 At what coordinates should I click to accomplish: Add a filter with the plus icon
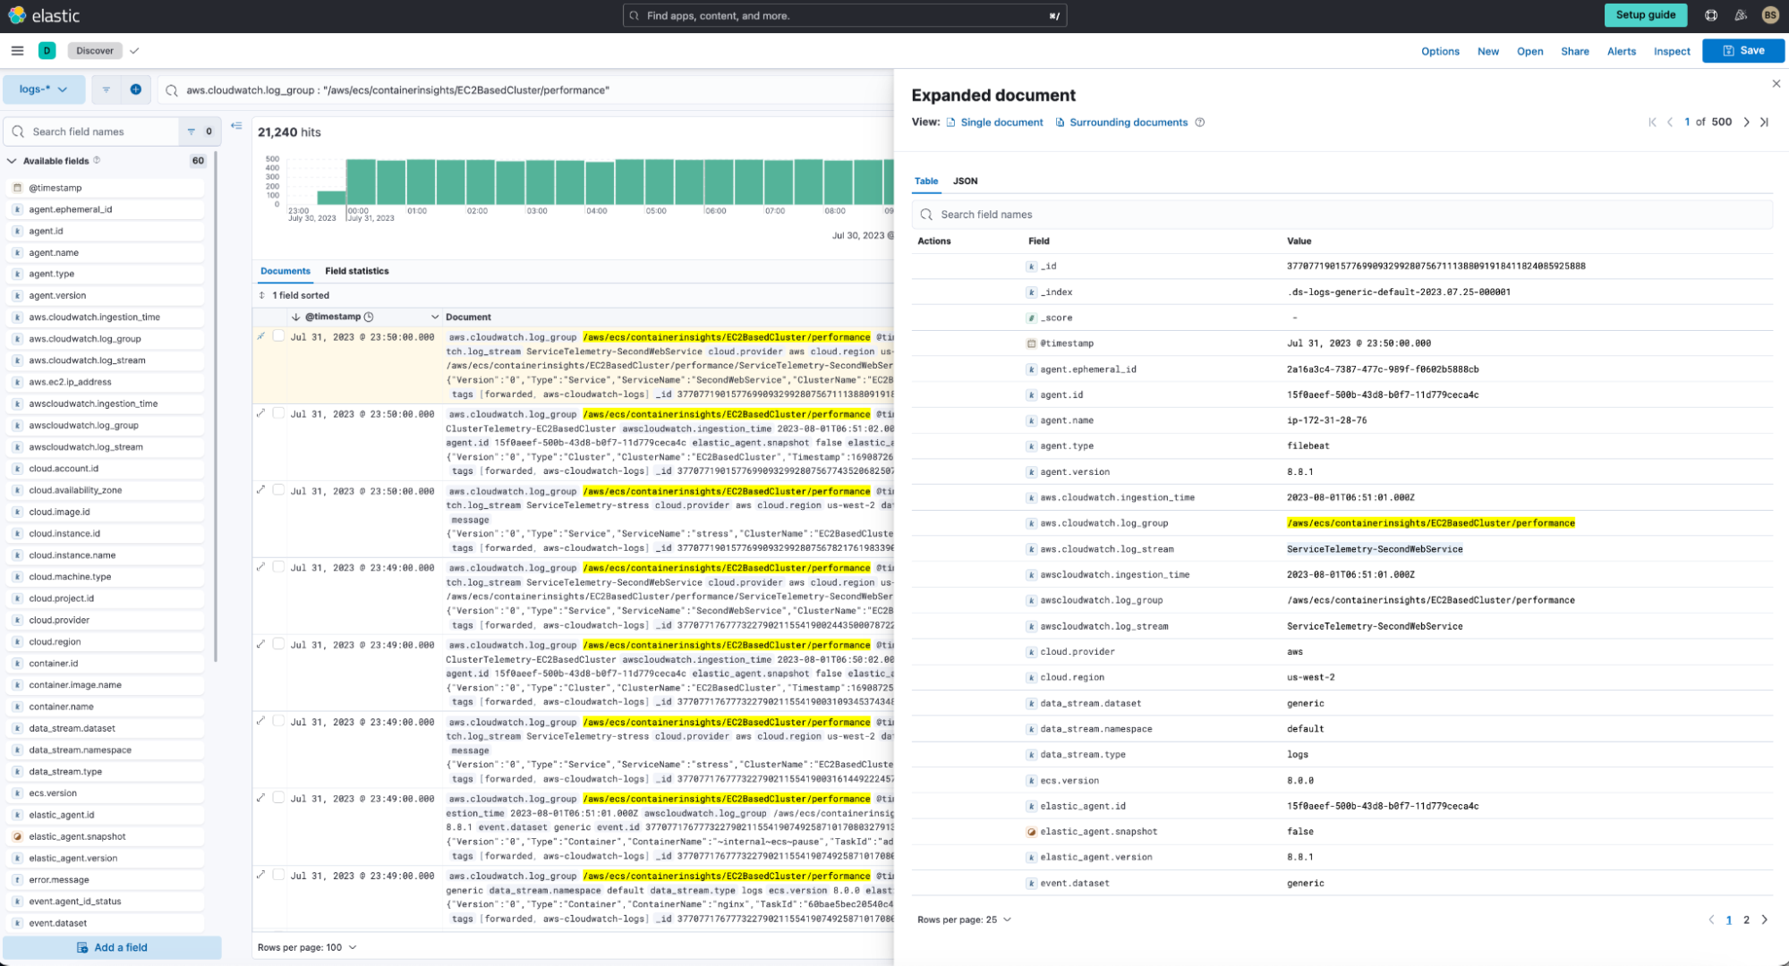pos(135,89)
